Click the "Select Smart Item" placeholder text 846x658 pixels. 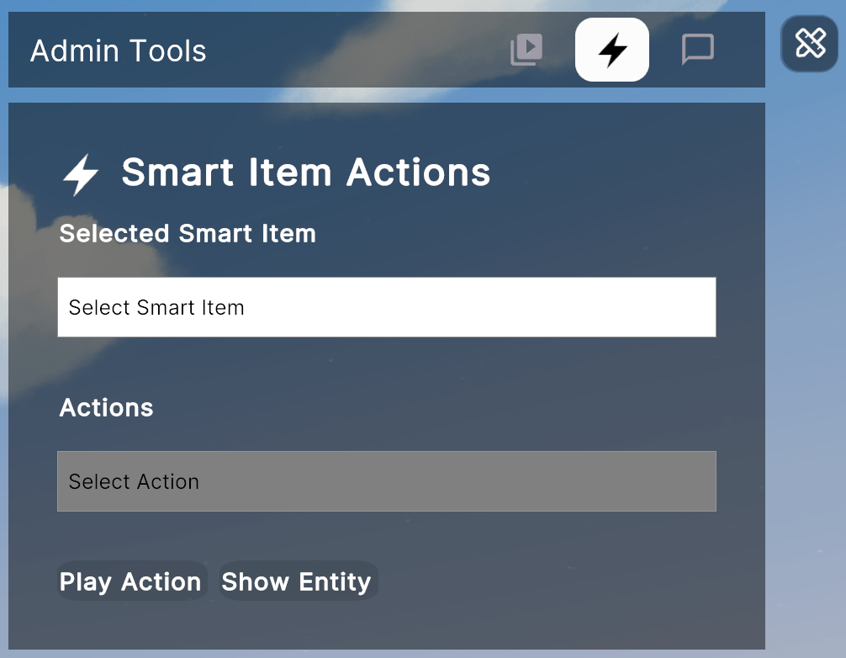tap(156, 308)
